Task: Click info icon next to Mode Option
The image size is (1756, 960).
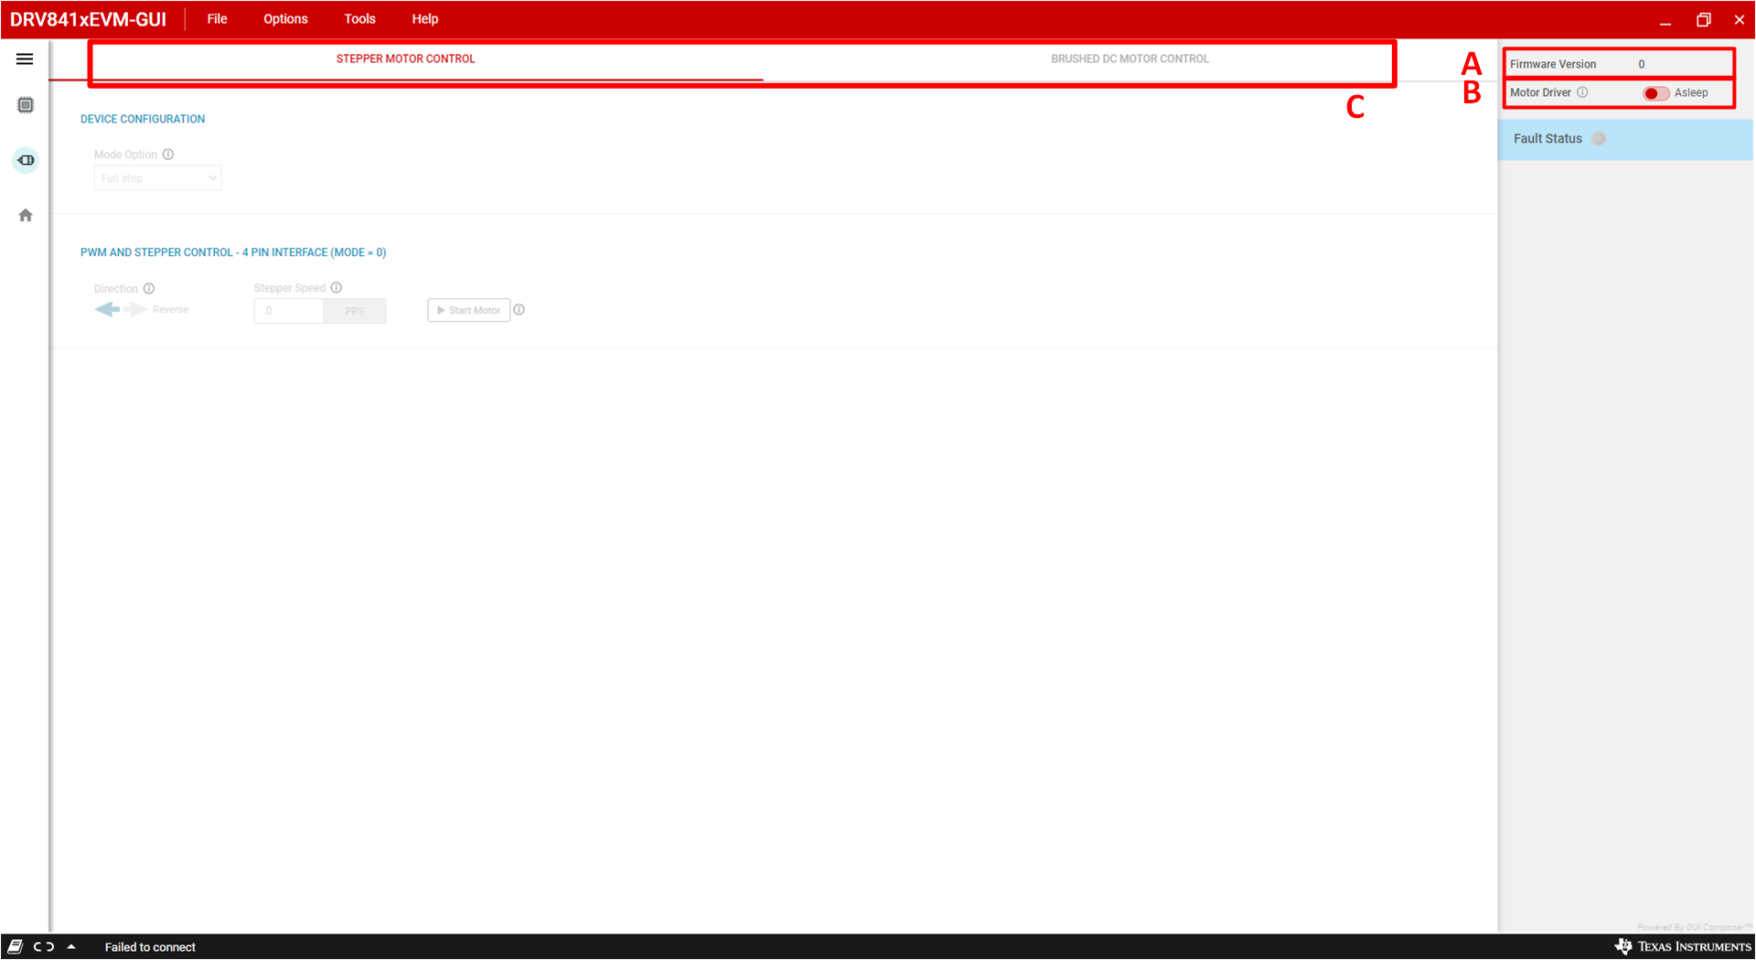Action: coord(168,155)
